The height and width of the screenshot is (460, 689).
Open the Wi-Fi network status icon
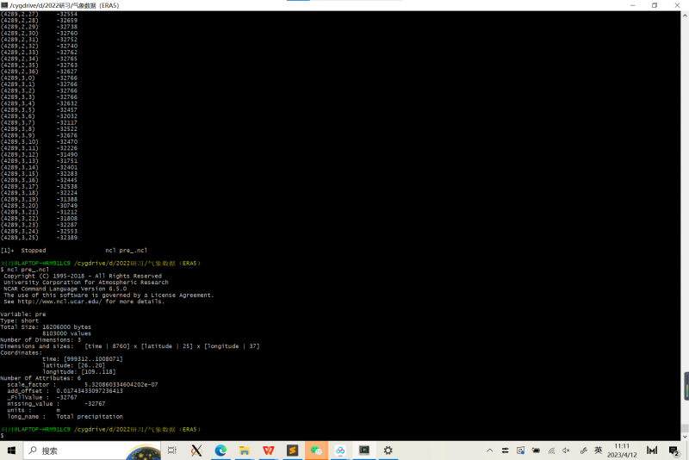pyautogui.click(x=550, y=450)
